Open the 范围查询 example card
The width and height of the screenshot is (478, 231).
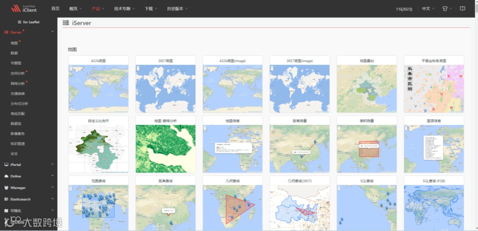click(x=98, y=204)
